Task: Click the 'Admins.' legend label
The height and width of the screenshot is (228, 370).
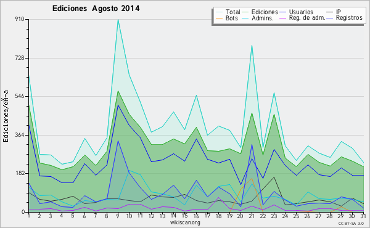Action: [x=263, y=18]
